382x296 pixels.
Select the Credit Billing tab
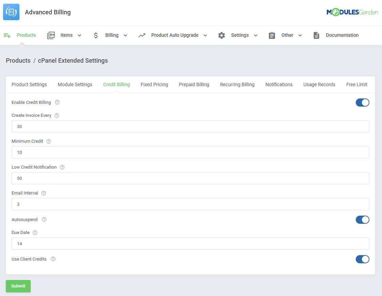117,84
